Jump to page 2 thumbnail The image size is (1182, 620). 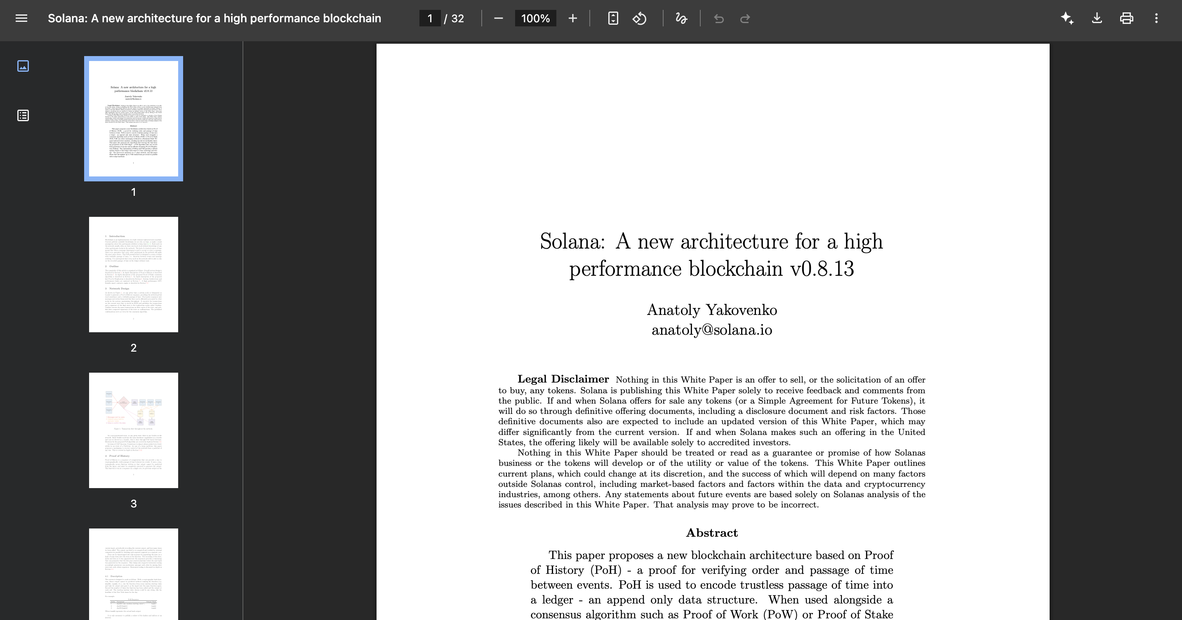tap(134, 274)
